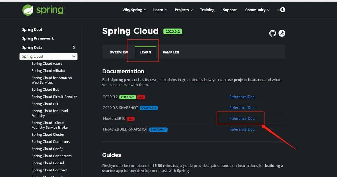Click the SNAPSHOT badge for Hoxton.BUILD-SNAPSHOT
Screen dimensions: 337x177
point(158,129)
